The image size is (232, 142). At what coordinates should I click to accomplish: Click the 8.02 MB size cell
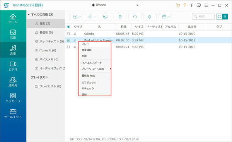[x=138, y=34]
